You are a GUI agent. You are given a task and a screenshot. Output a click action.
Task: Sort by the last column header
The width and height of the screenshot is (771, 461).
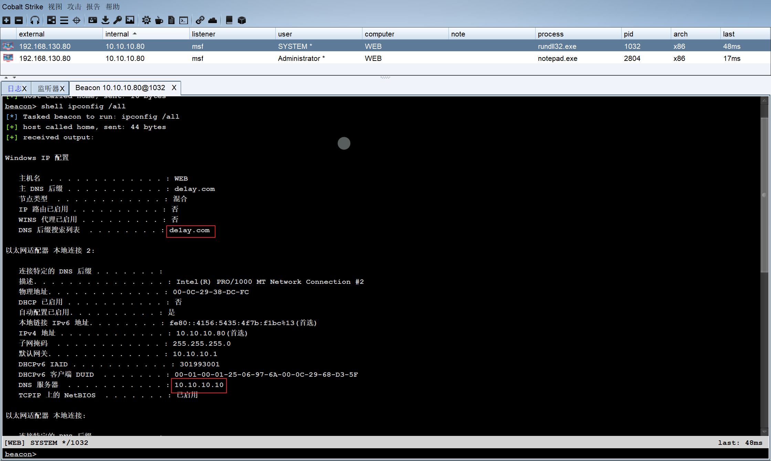click(x=745, y=34)
